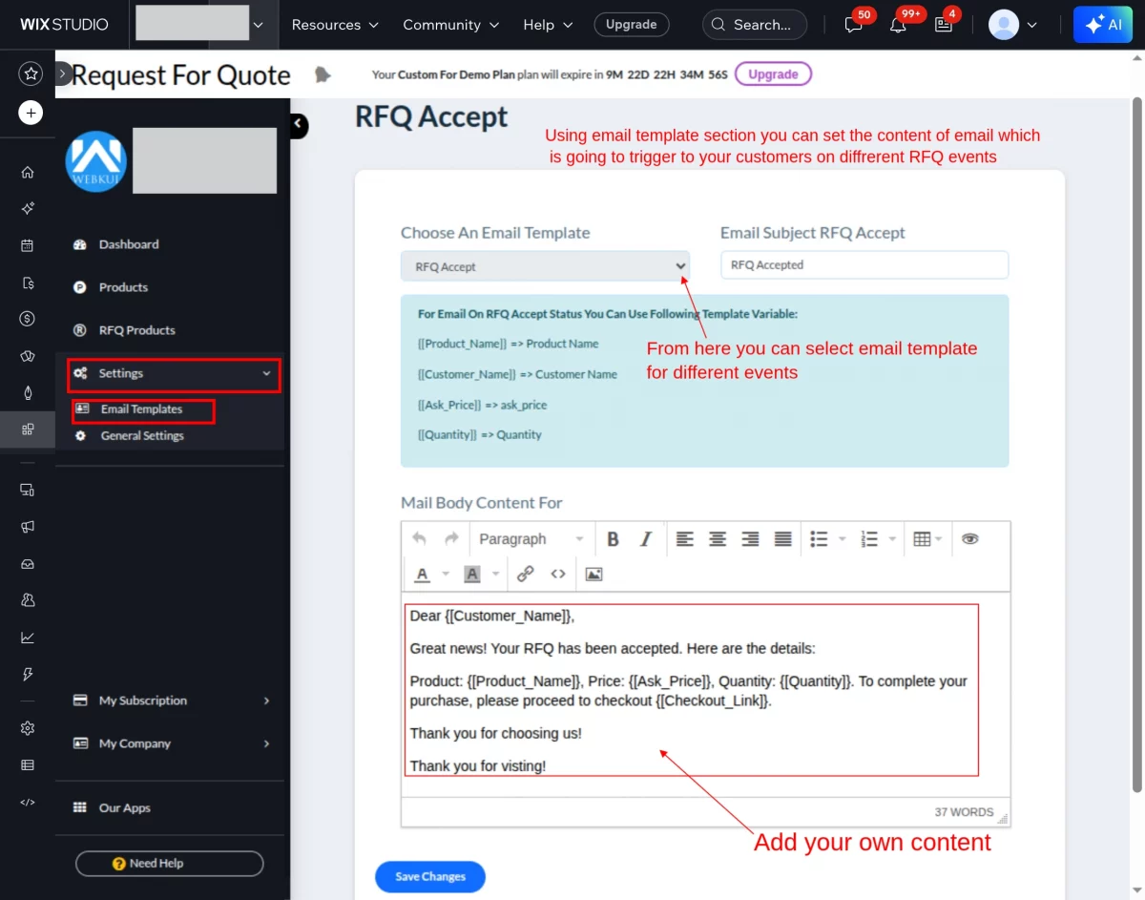This screenshot has width=1145, height=900.
Task: Click the plus add icon in left rail
Action: point(31,113)
